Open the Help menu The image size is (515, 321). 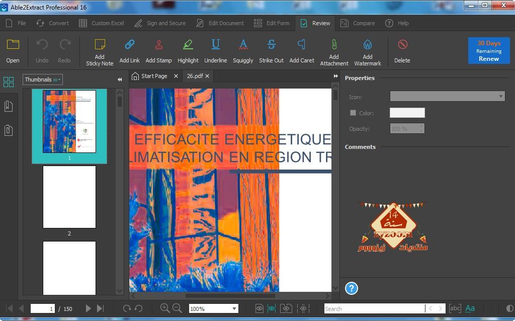point(397,23)
